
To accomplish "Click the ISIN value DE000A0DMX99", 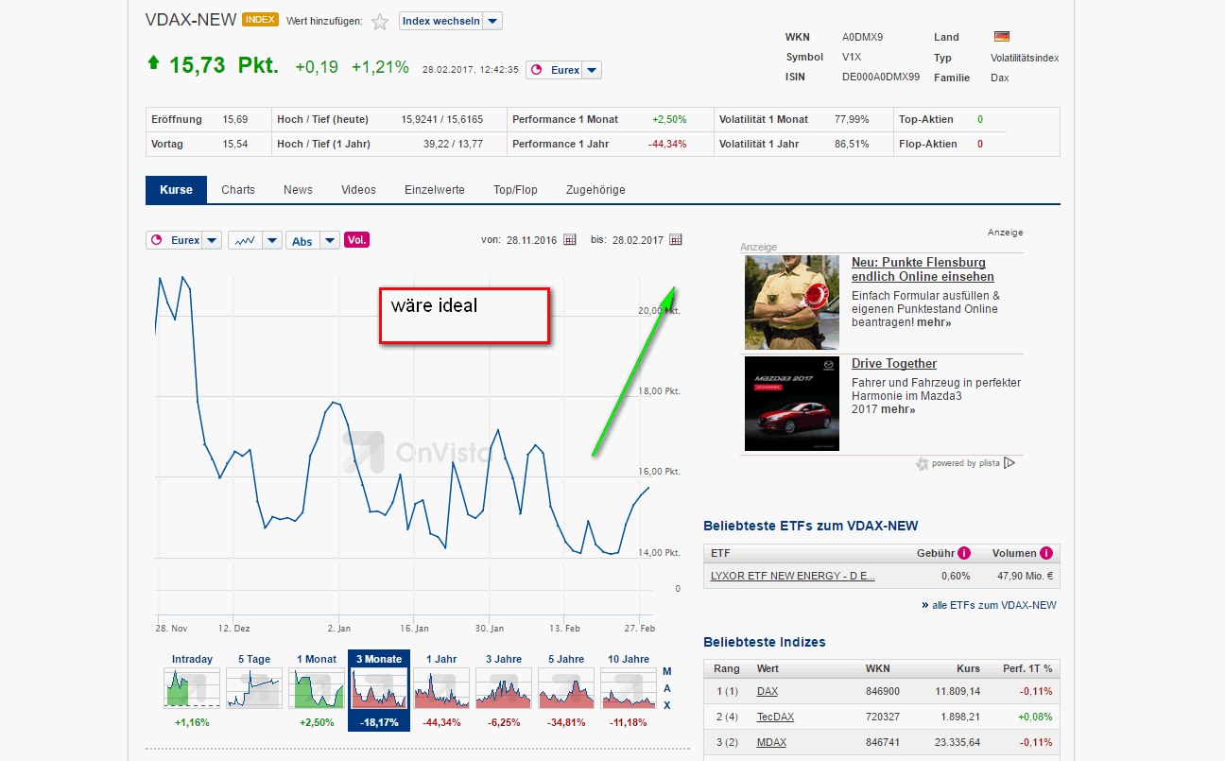I will (881, 78).
